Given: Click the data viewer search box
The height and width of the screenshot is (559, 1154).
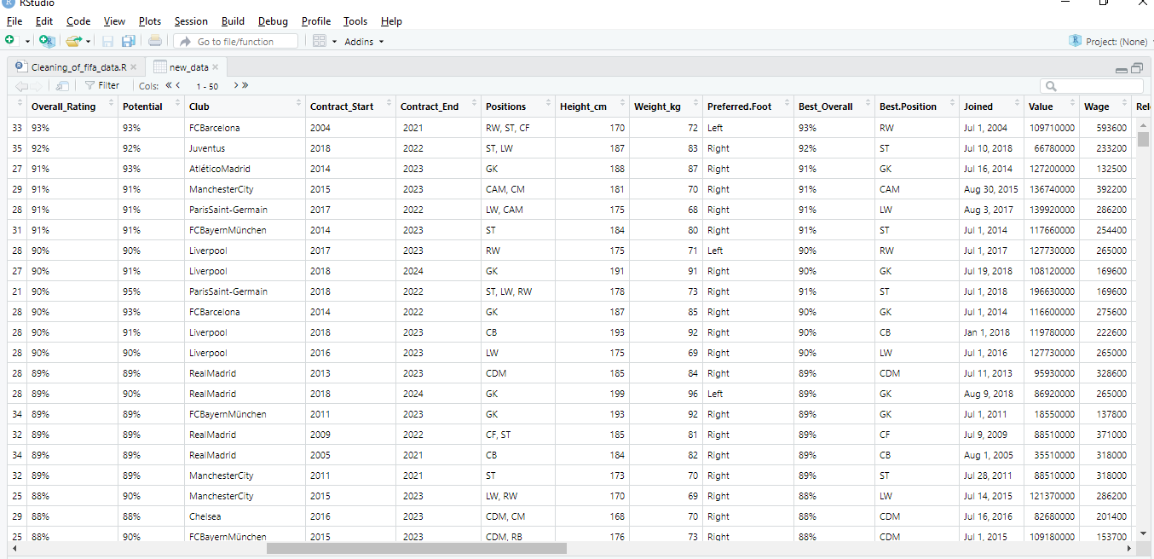Looking at the screenshot, I should coord(1091,86).
